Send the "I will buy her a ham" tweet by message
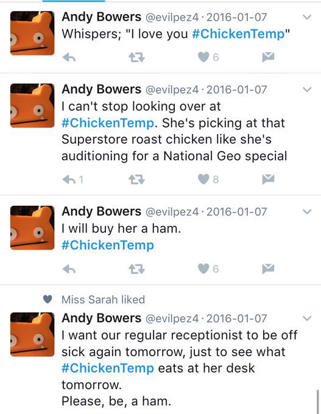The height and width of the screenshot is (414, 321). pyautogui.click(x=268, y=268)
